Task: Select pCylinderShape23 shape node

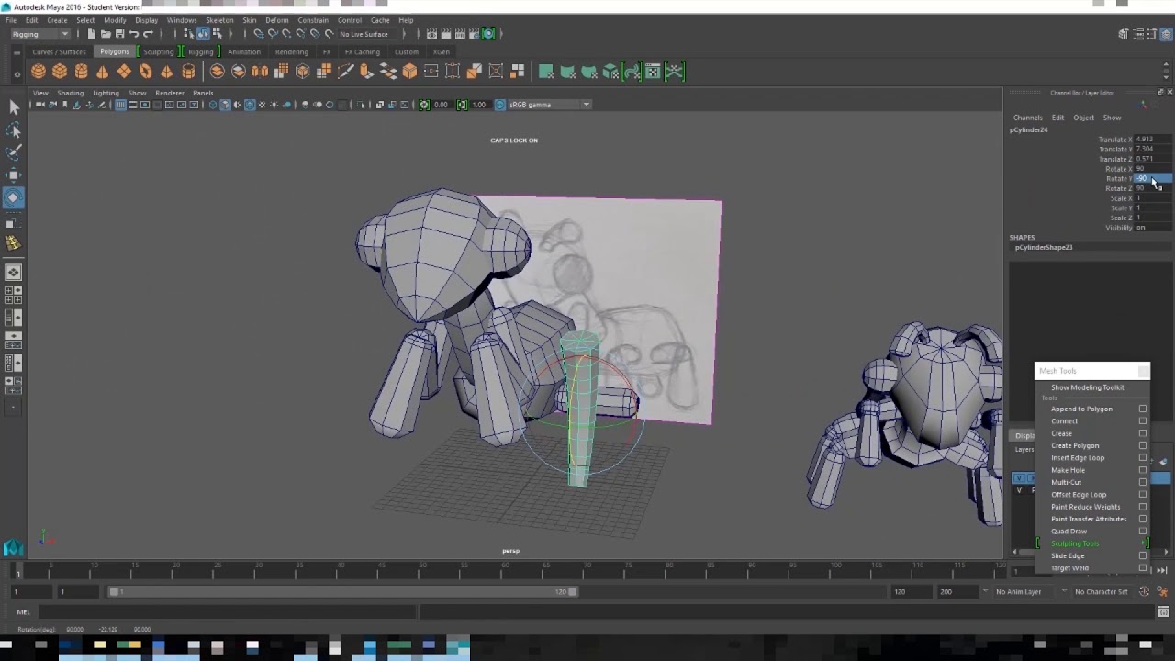Action: click(x=1044, y=247)
